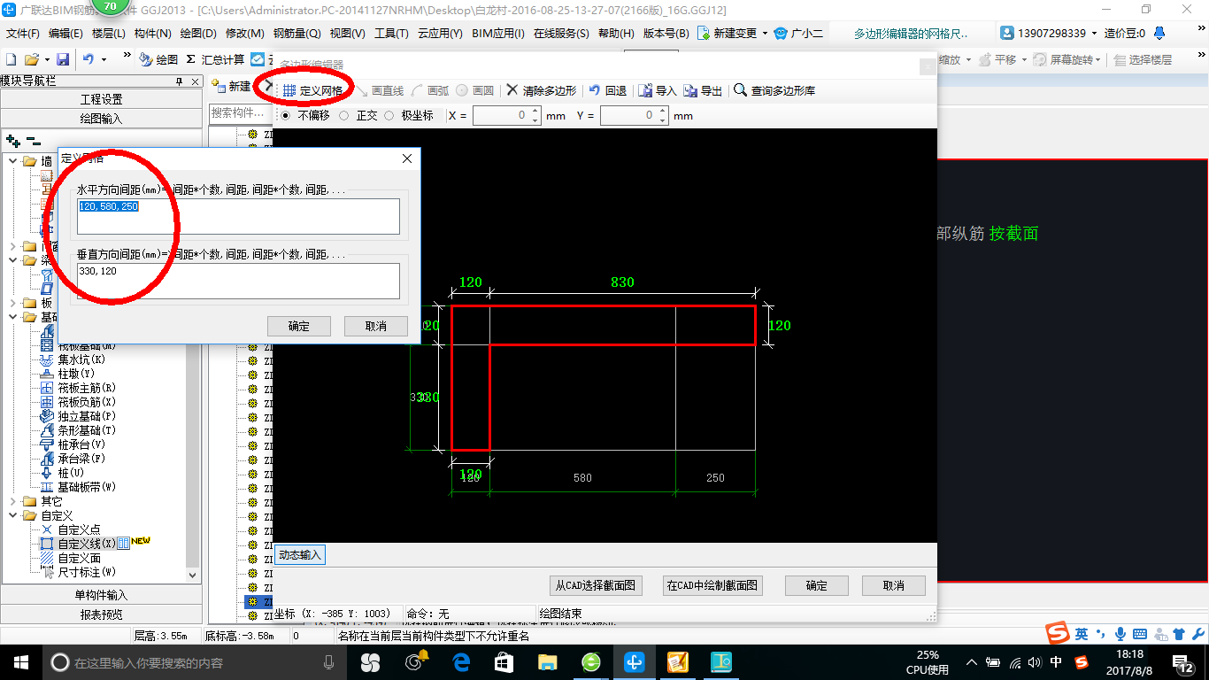Viewport: 1209px width, 680px height.
Task: Click the notification bell icon
Action: [1160, 33]
